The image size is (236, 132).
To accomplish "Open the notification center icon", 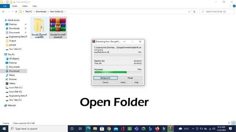I will click(x=230, y=129).
